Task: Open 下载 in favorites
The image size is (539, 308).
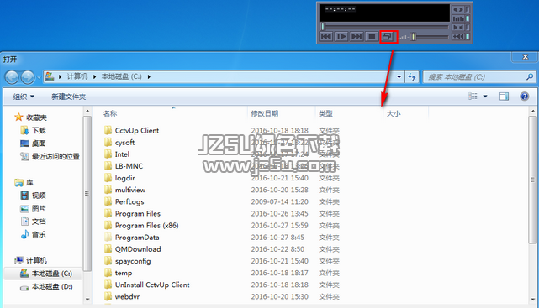Action: [34, 130]
